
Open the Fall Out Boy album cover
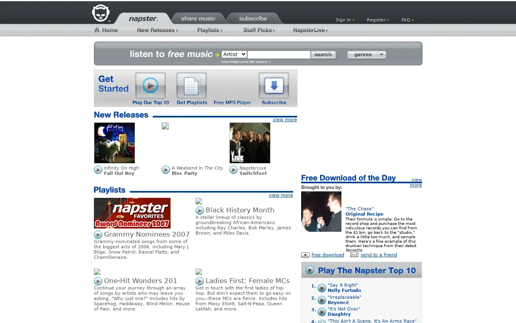pos(114,143)
